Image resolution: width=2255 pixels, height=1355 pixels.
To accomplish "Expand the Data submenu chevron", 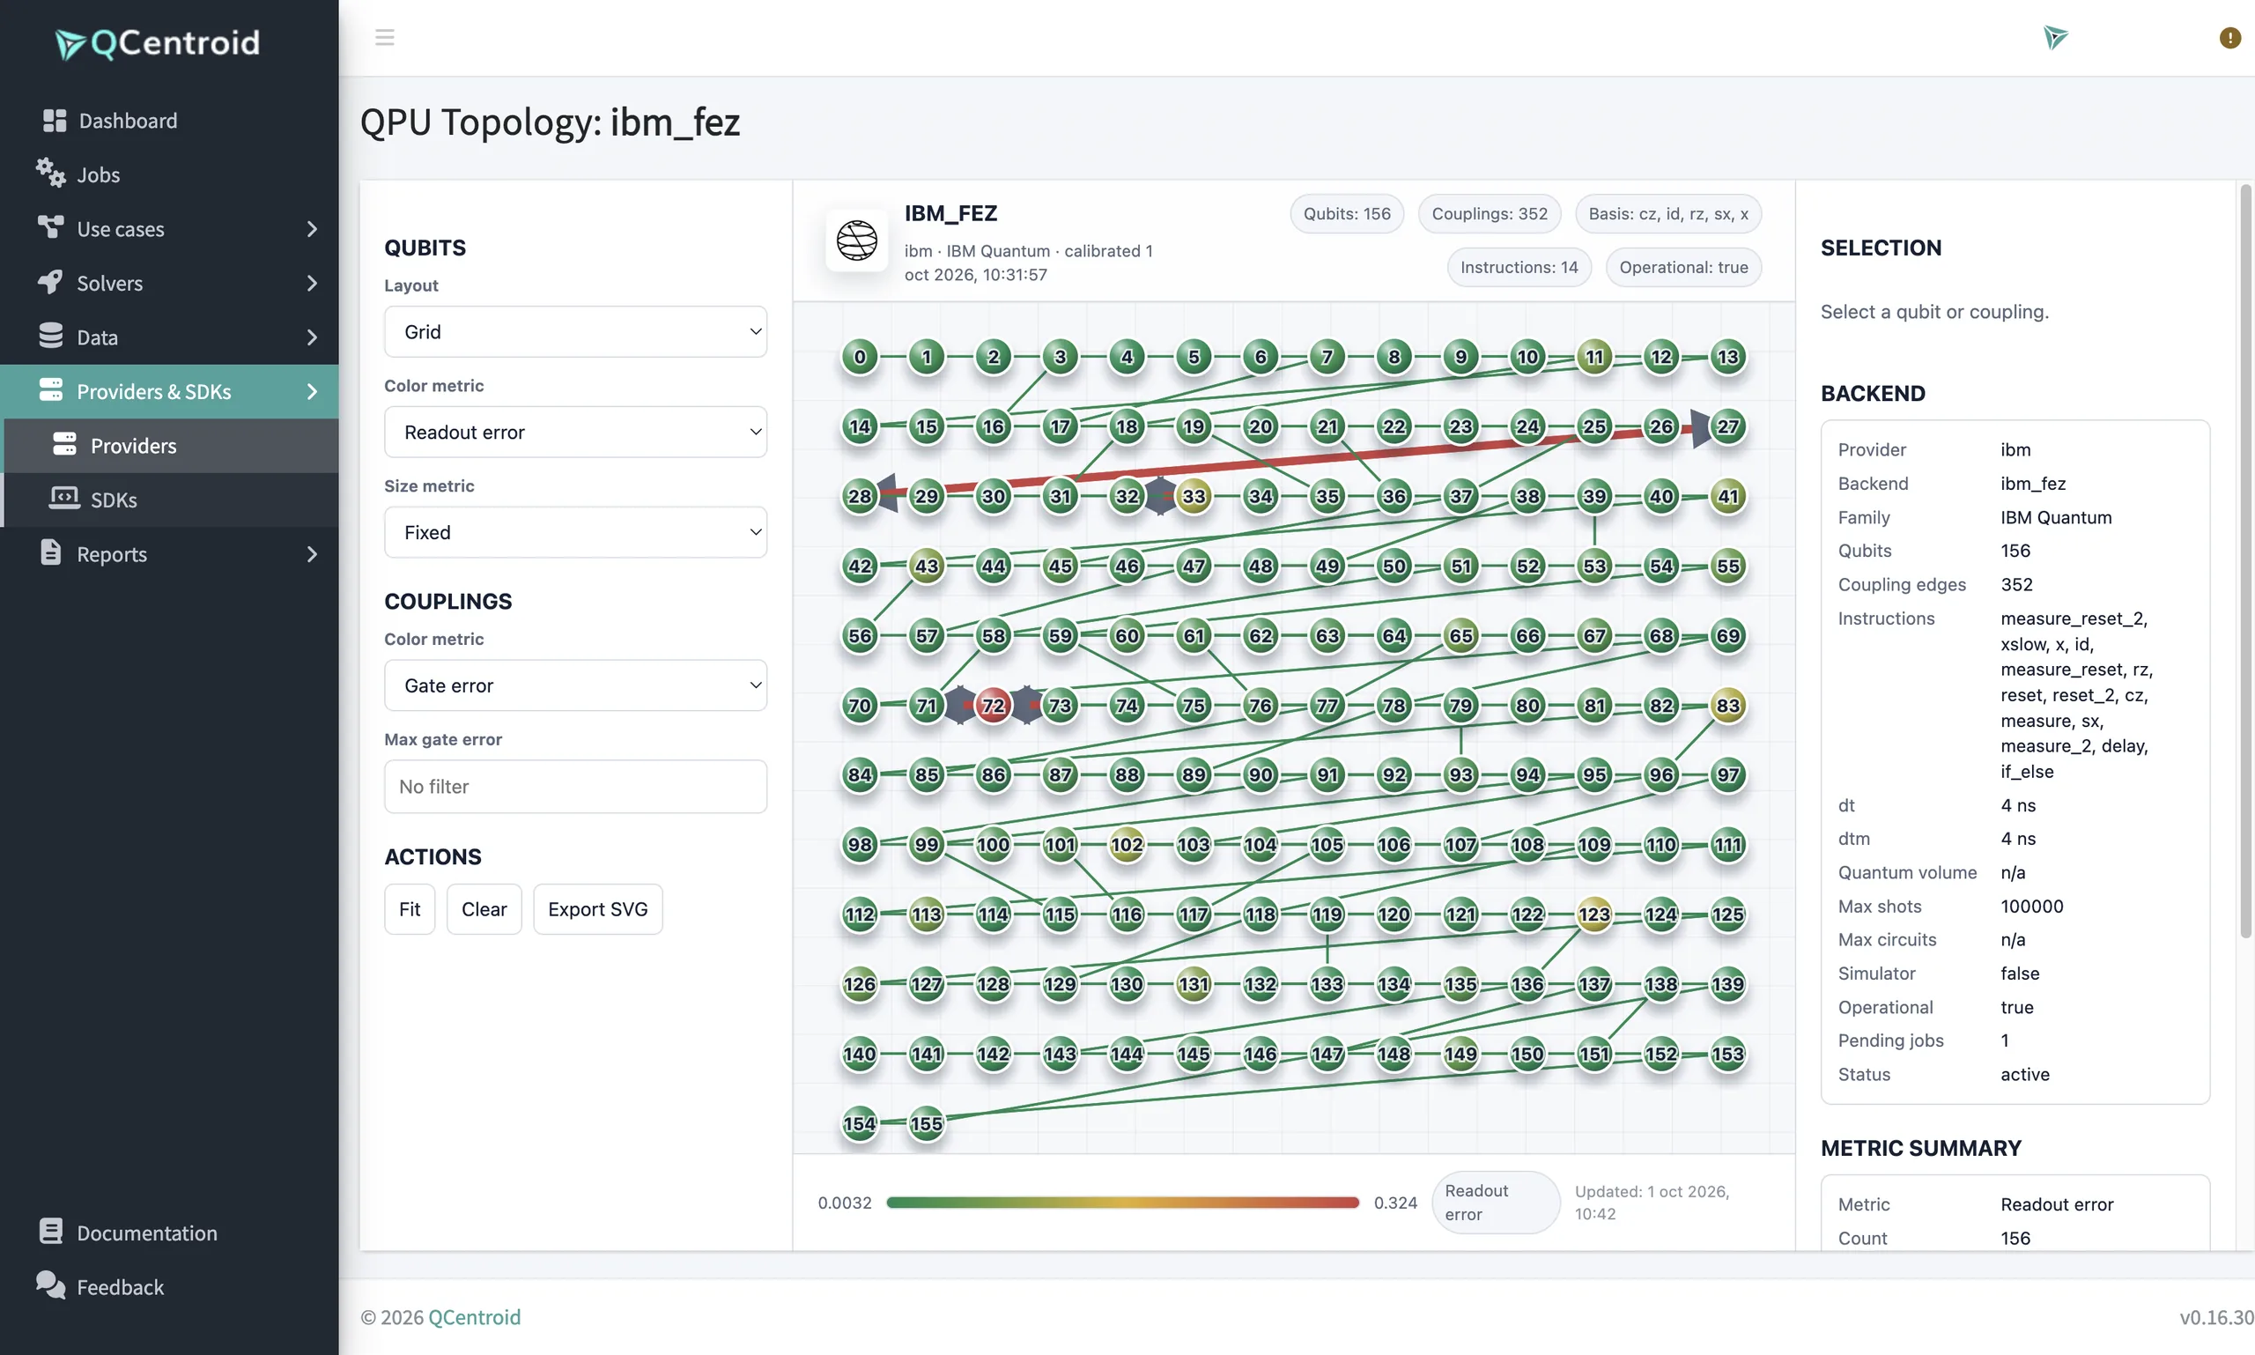I will pos(312,337).
